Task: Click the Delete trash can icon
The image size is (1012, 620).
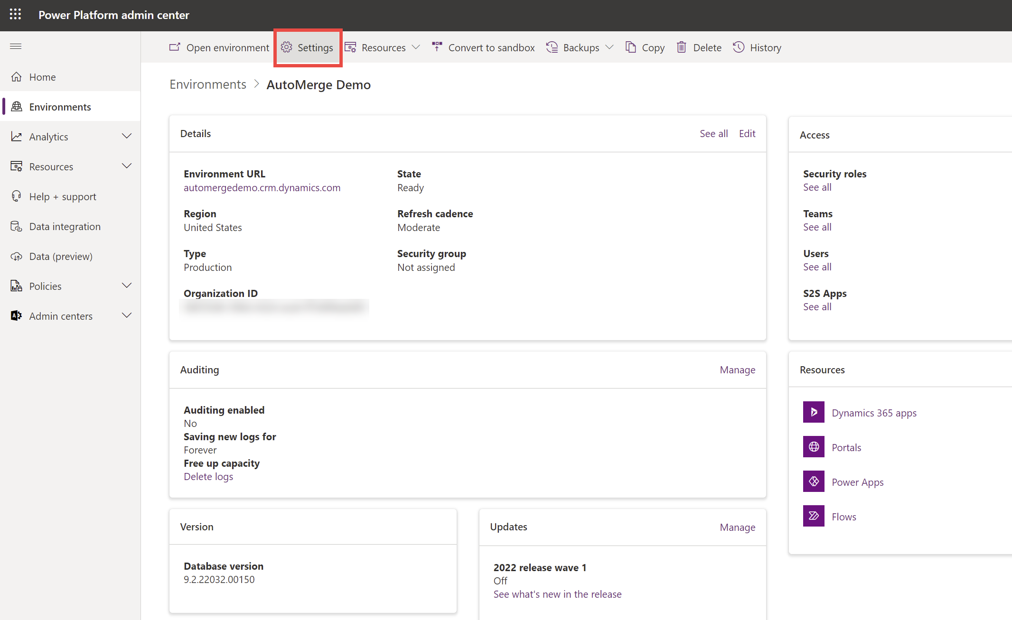Action: (682, 47)
